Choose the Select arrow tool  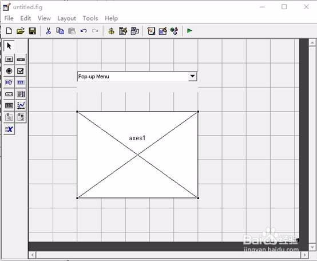9,46
